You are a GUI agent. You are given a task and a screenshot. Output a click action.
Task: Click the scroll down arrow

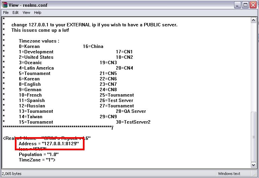pyautogui.click(x=254, y=165)
